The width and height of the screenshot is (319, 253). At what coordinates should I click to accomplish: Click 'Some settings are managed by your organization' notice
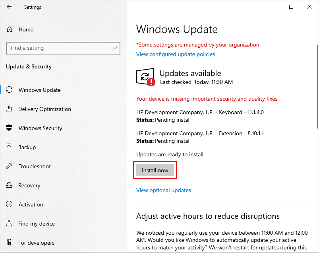198,45
